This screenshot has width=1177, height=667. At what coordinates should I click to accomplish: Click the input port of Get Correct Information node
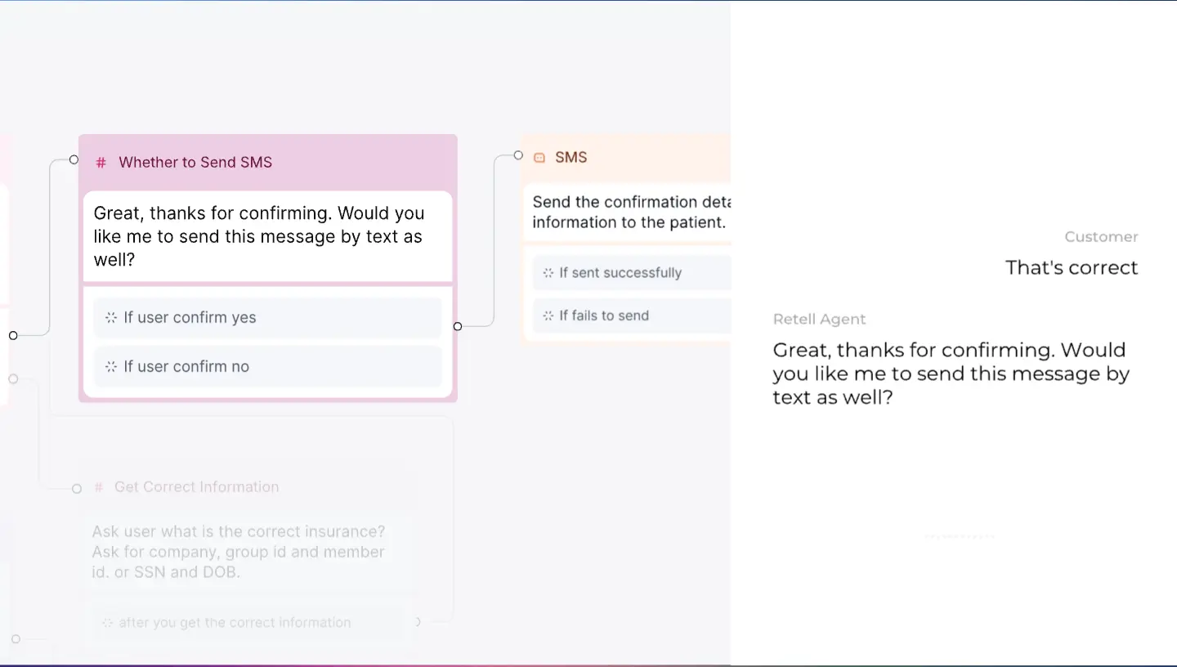point(76,488)
